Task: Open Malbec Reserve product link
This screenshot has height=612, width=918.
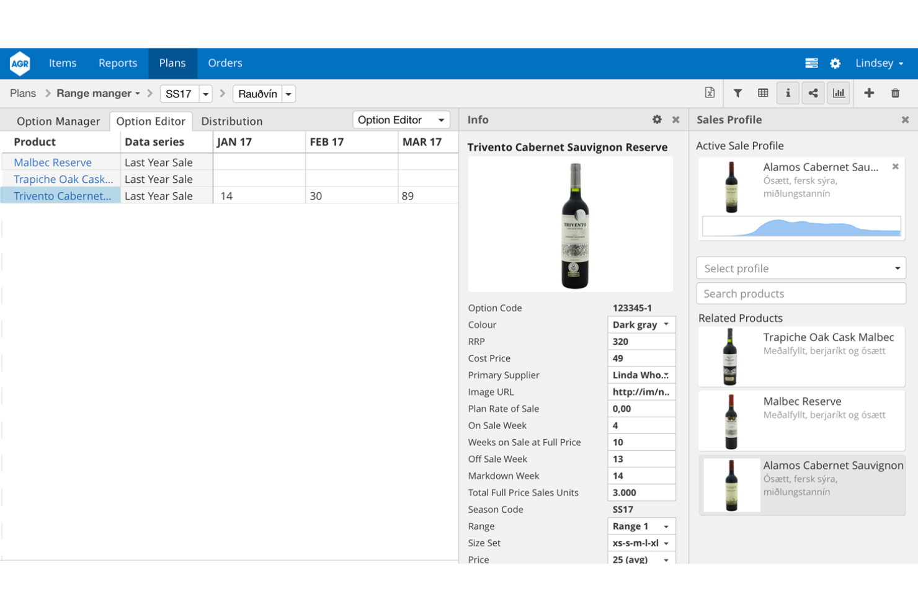Action: point(53,162)
